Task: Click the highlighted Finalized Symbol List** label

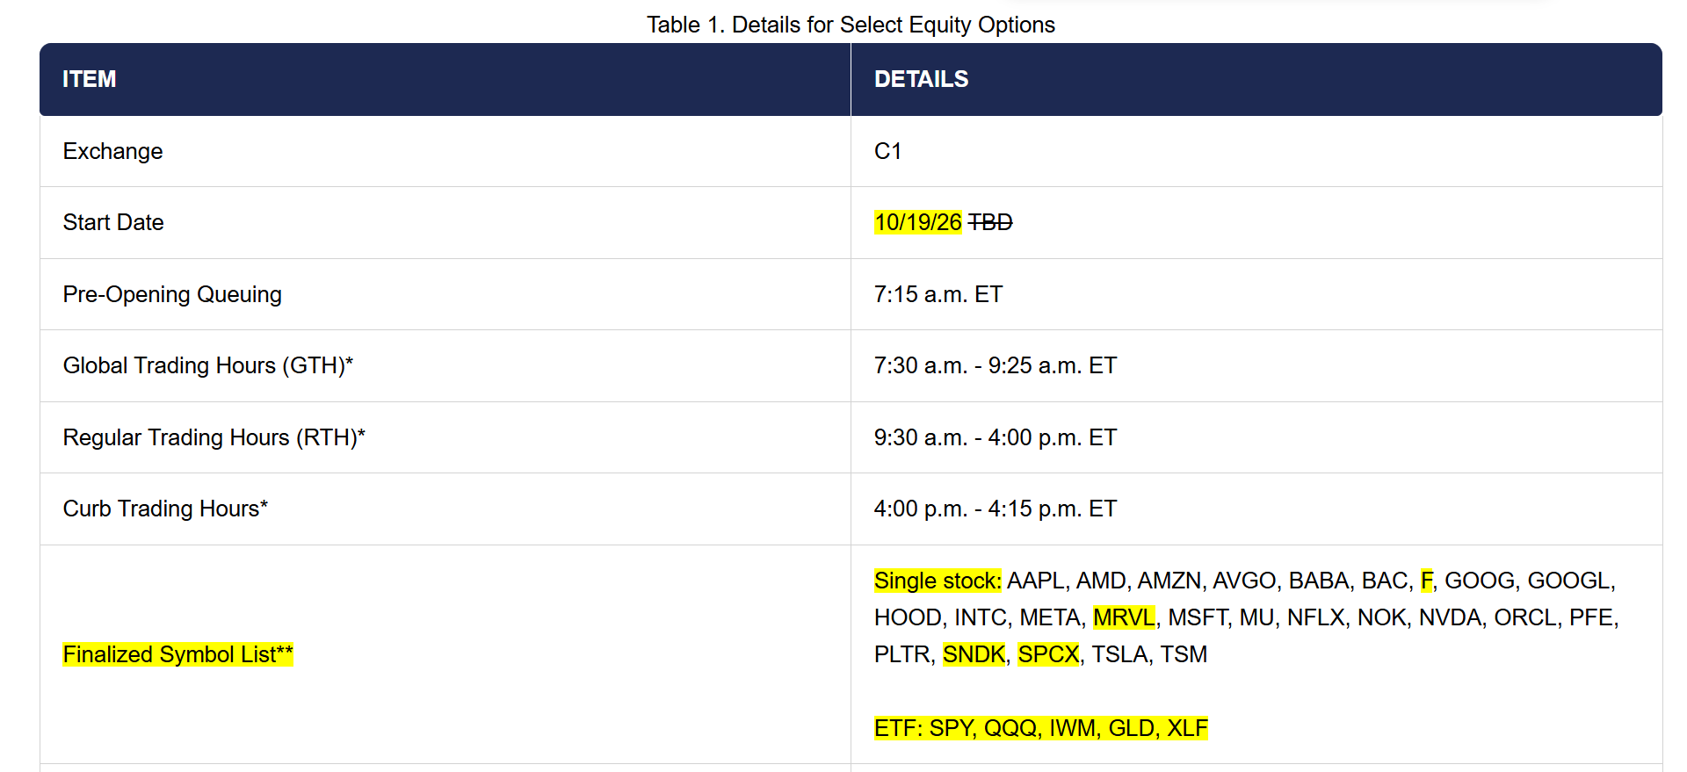Action: (177, 654)
